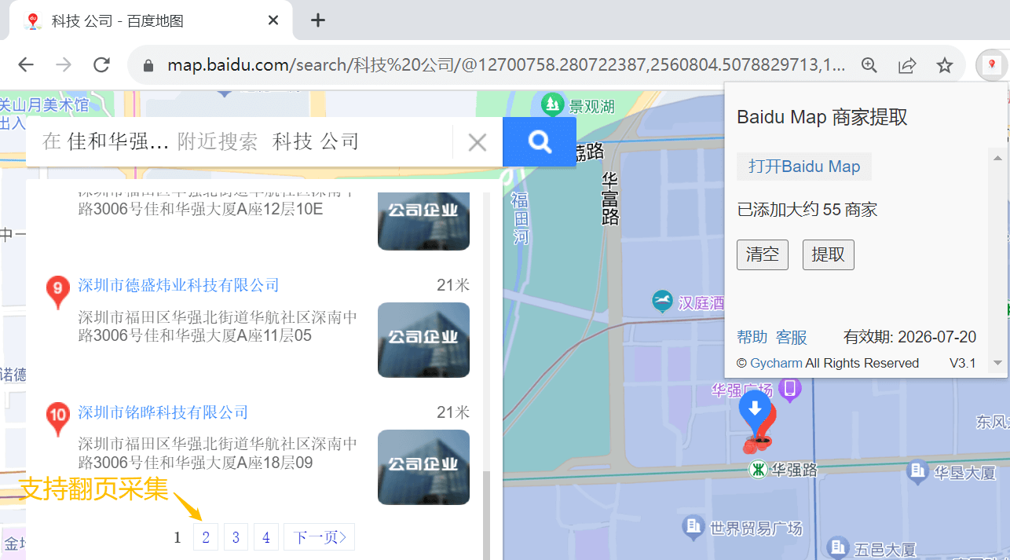This screenshot has height=560, width=1010.
Task: Click the address bar URL
Action: (x=507, y=65)
